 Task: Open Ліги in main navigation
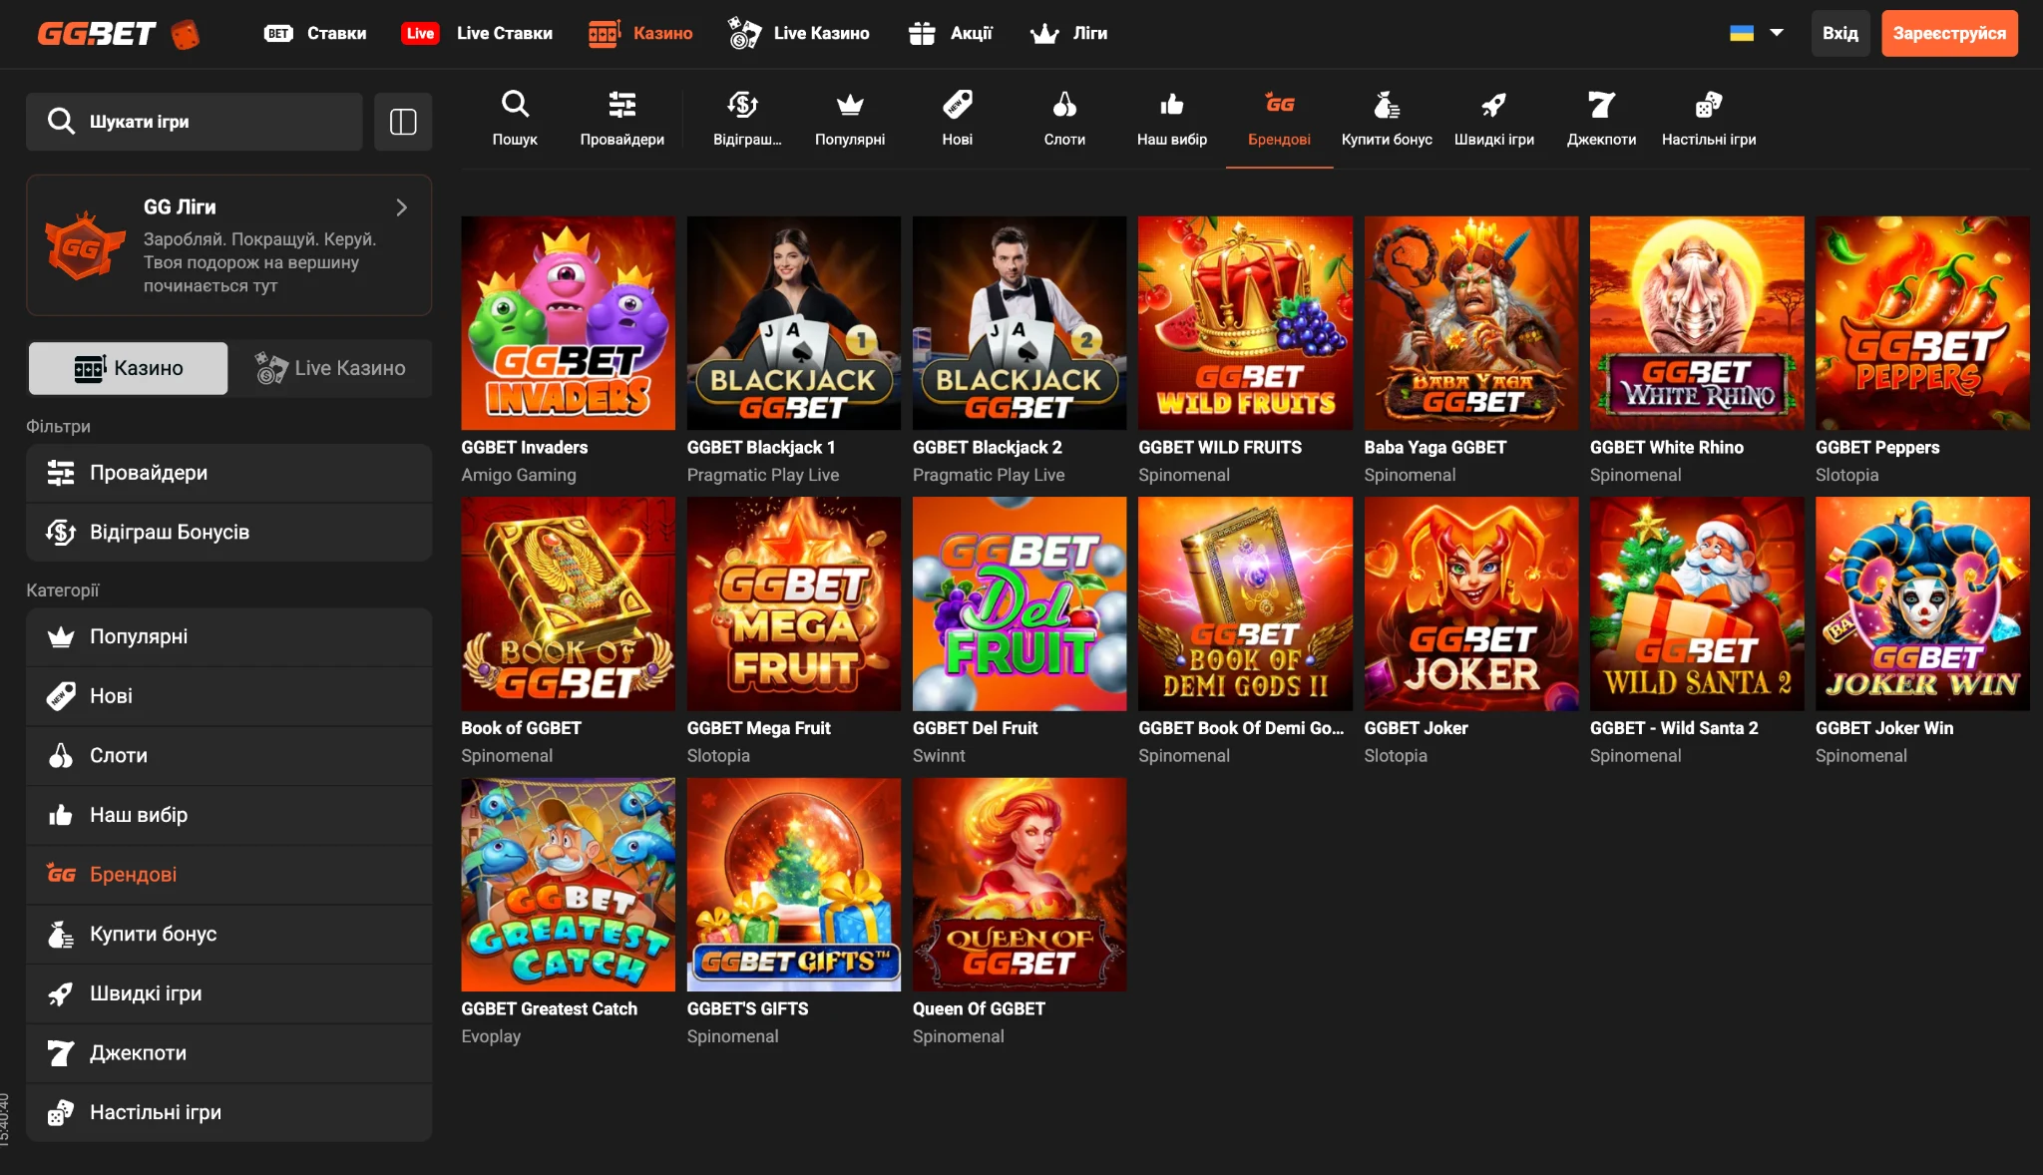(1069, 33)
